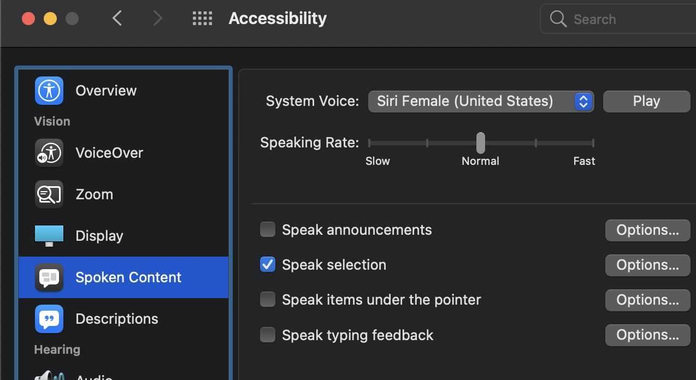696x380 pixels.
Task: Uncheck the Speak selection checkbox
Action: pos(268,265)
